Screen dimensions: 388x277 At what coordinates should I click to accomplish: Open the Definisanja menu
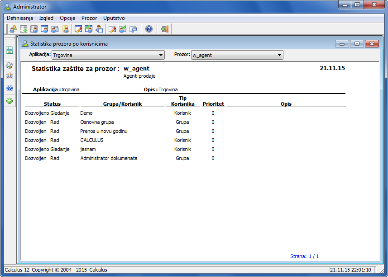click(19, 18)
